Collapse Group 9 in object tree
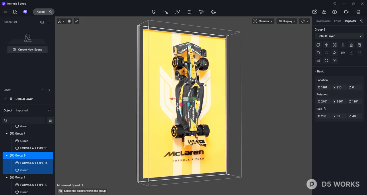 [x=7, y=156]
